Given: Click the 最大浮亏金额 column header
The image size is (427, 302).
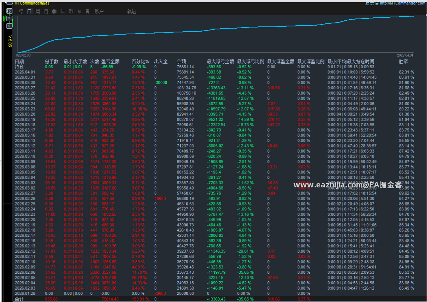Looking at the screenshot, I should point(220,61).
